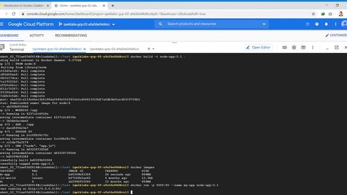347x195 pixels.
Task: Open a new browser tab
Action: (x=113, y=6)
